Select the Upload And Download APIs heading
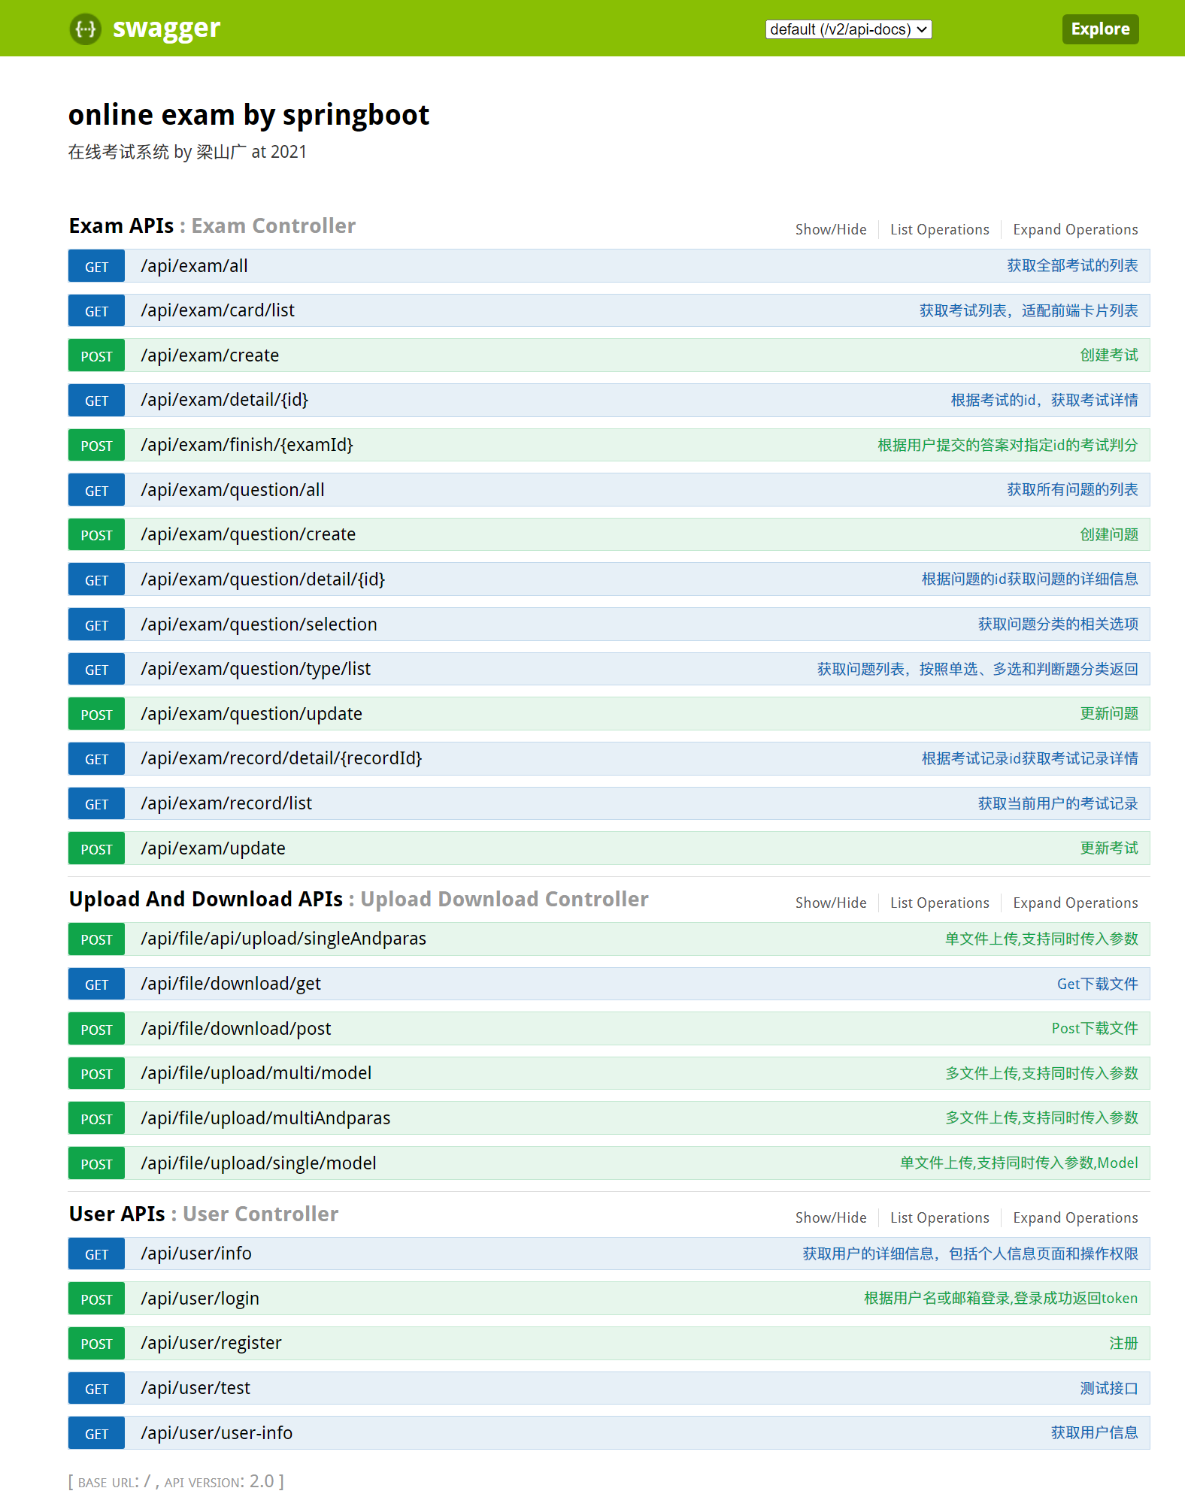Image resolution: width=1185 pixels, height=1497 pixels. pyautogui.click(x=205, y=900)
